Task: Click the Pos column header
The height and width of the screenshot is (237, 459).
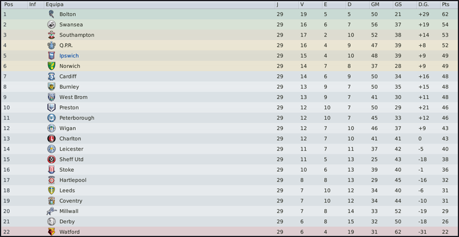Action: tap(8, 5)
